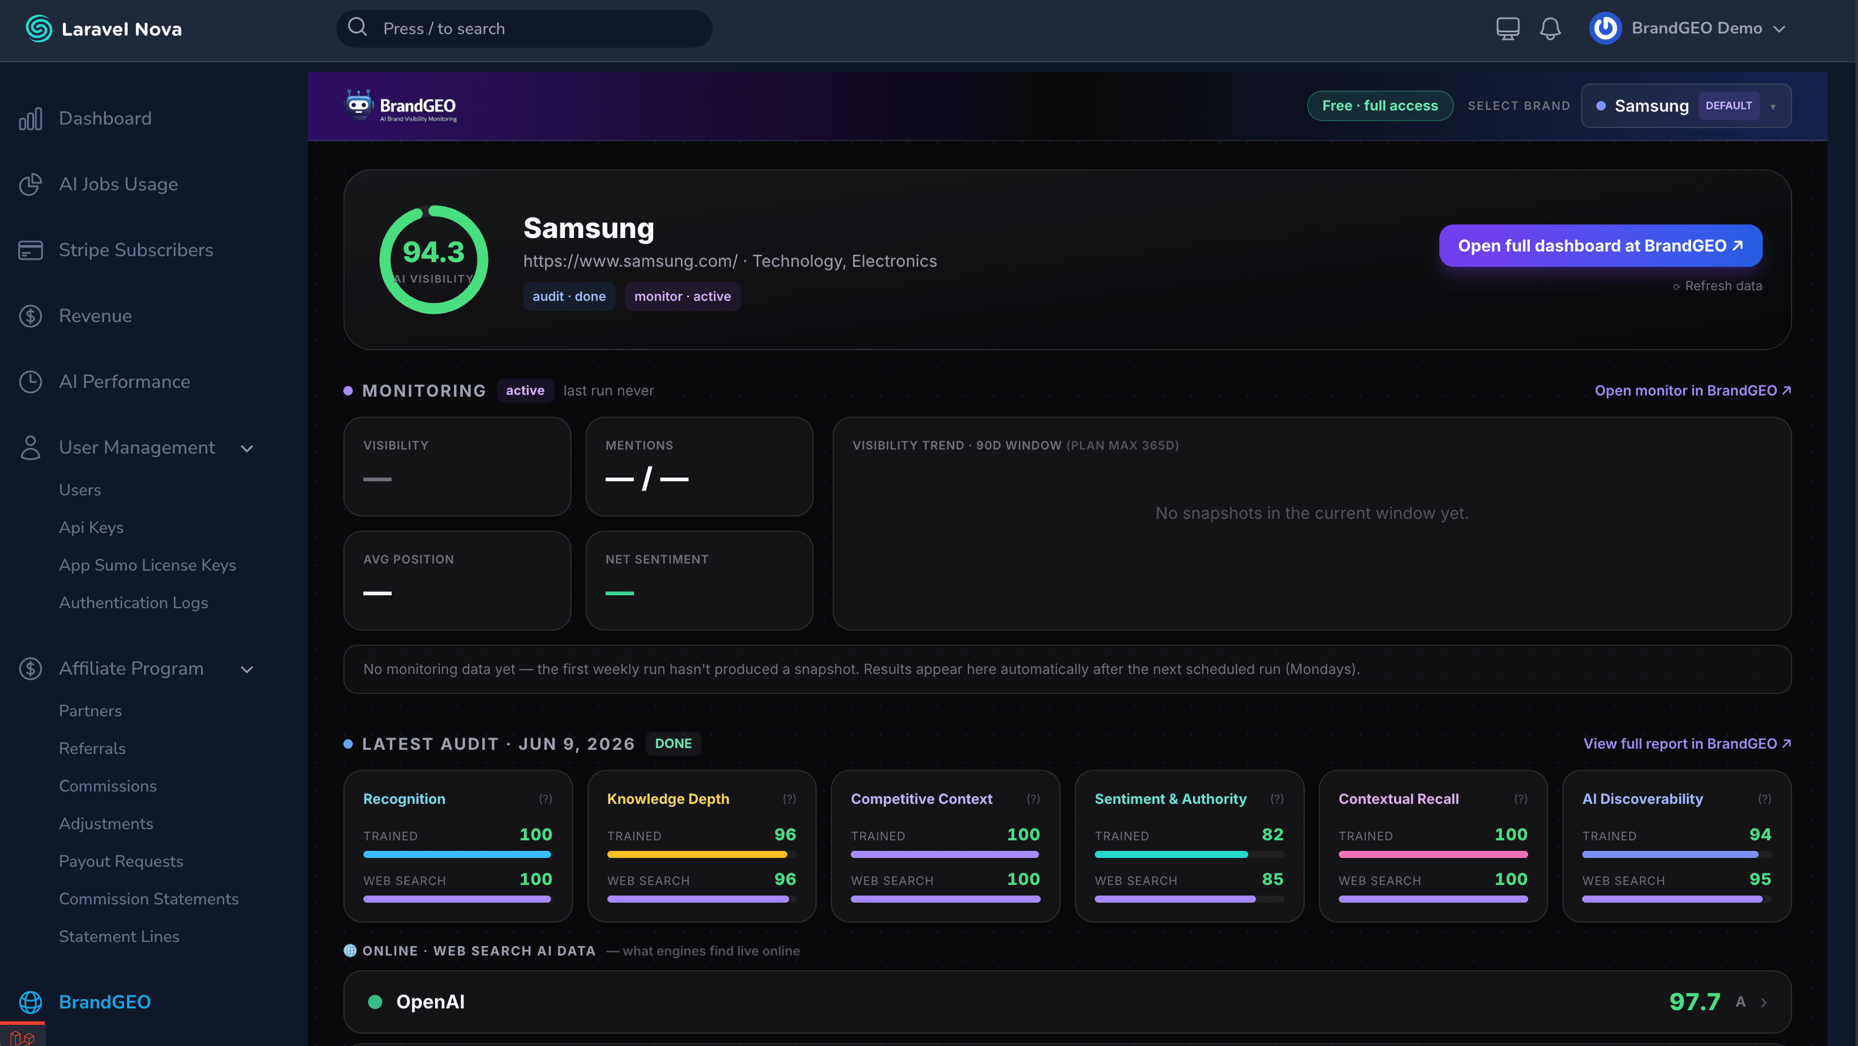Screen dimensions: 1858x1046
Task: Click the Visibility metric card
Action: click(457, 467)
